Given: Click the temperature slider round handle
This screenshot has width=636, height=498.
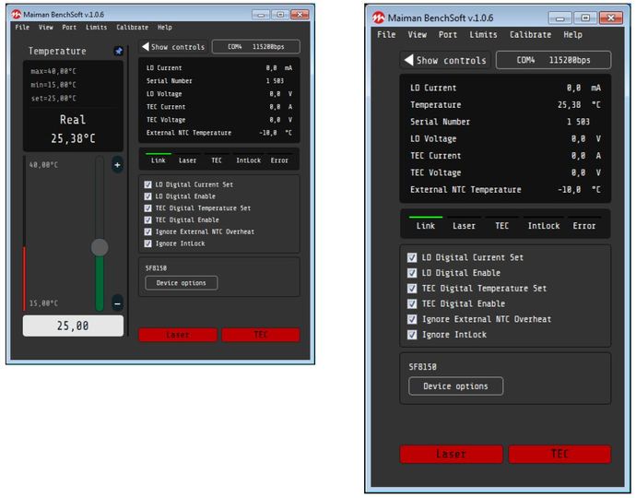Looking at the screenshot, I should tap(100, 247).
